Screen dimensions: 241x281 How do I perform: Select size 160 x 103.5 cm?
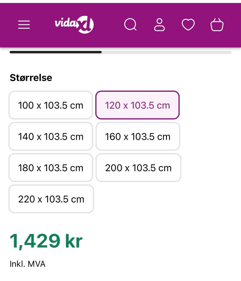(138, 136)
